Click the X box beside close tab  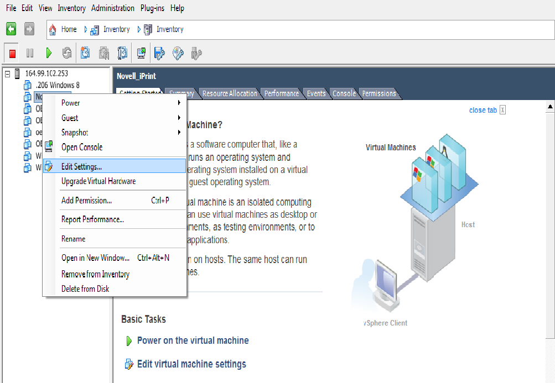502,110
